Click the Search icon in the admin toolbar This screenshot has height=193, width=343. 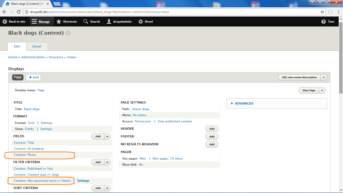92,21
